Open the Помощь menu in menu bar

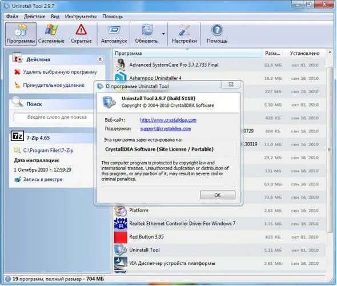pyautogui.click(x=113, y=17)
